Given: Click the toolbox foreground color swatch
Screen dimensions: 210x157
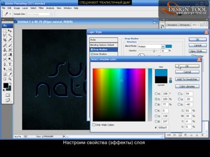Looking at the screenshot, I should [x=6, y=85].
